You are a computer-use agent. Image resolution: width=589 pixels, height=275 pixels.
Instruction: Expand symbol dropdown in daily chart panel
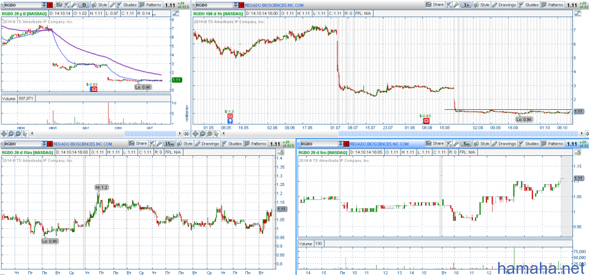[x=44, y=6]
